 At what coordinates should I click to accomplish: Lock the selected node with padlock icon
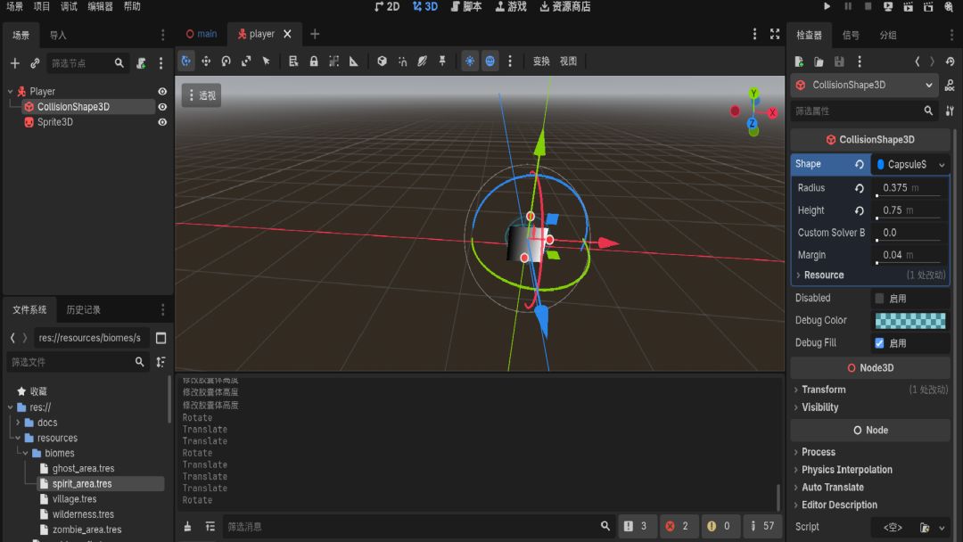tap(314, 62)
